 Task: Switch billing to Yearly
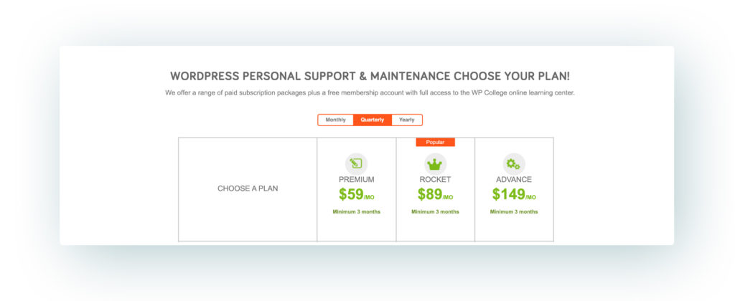tap(407, 120)
